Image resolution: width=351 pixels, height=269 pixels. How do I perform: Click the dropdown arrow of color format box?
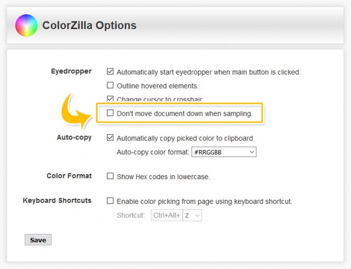click(x=252, y=152)
